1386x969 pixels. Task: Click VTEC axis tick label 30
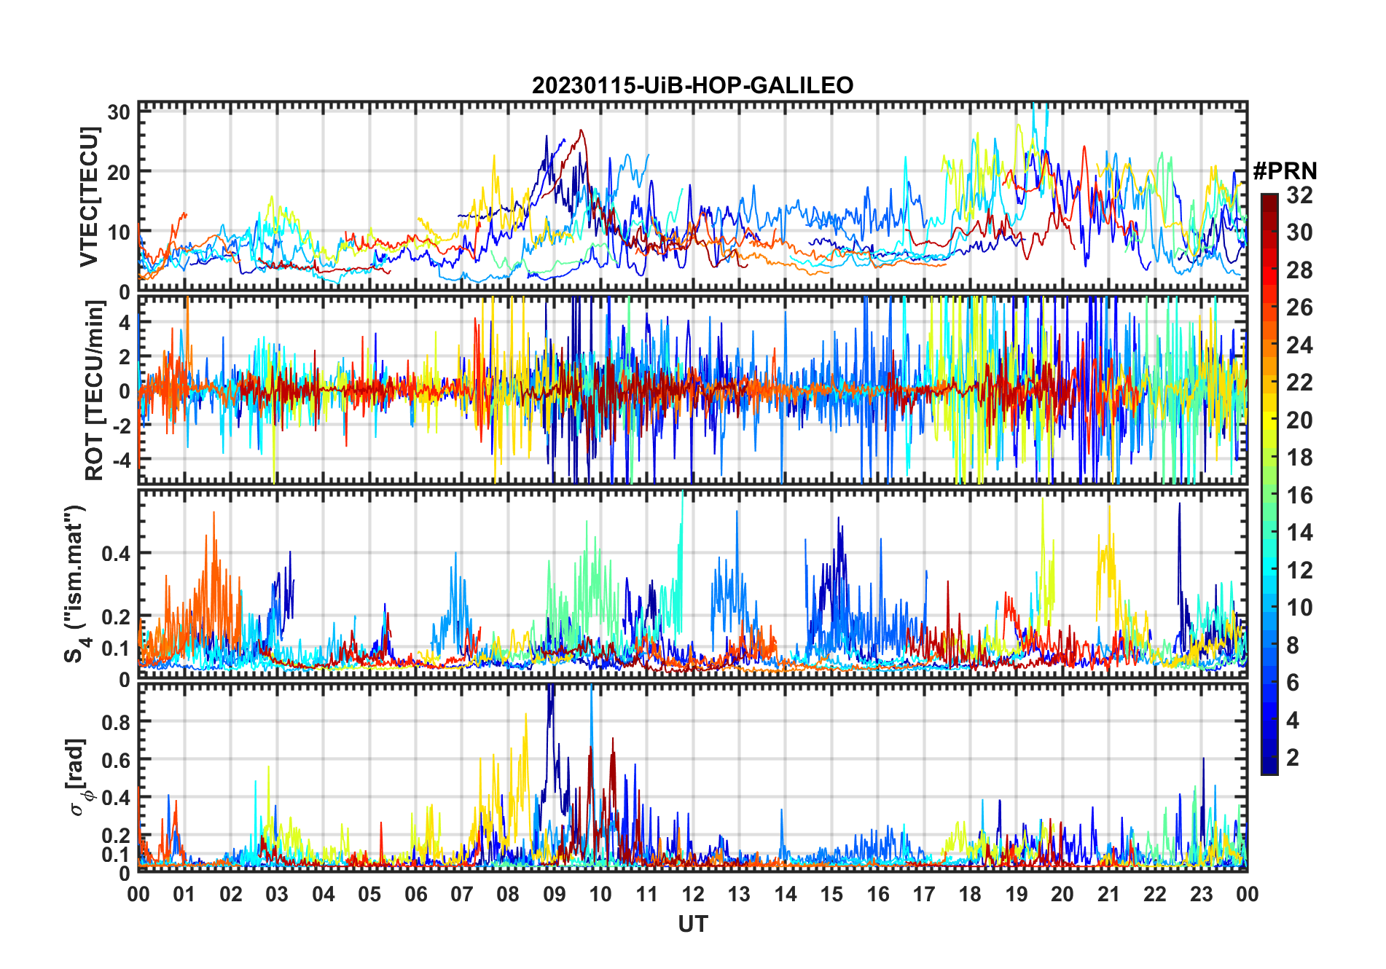coord(119,112)
